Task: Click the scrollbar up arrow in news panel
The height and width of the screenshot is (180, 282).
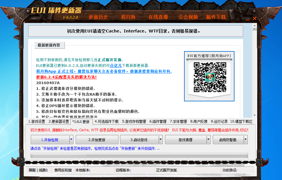Action: pos(254,26)
